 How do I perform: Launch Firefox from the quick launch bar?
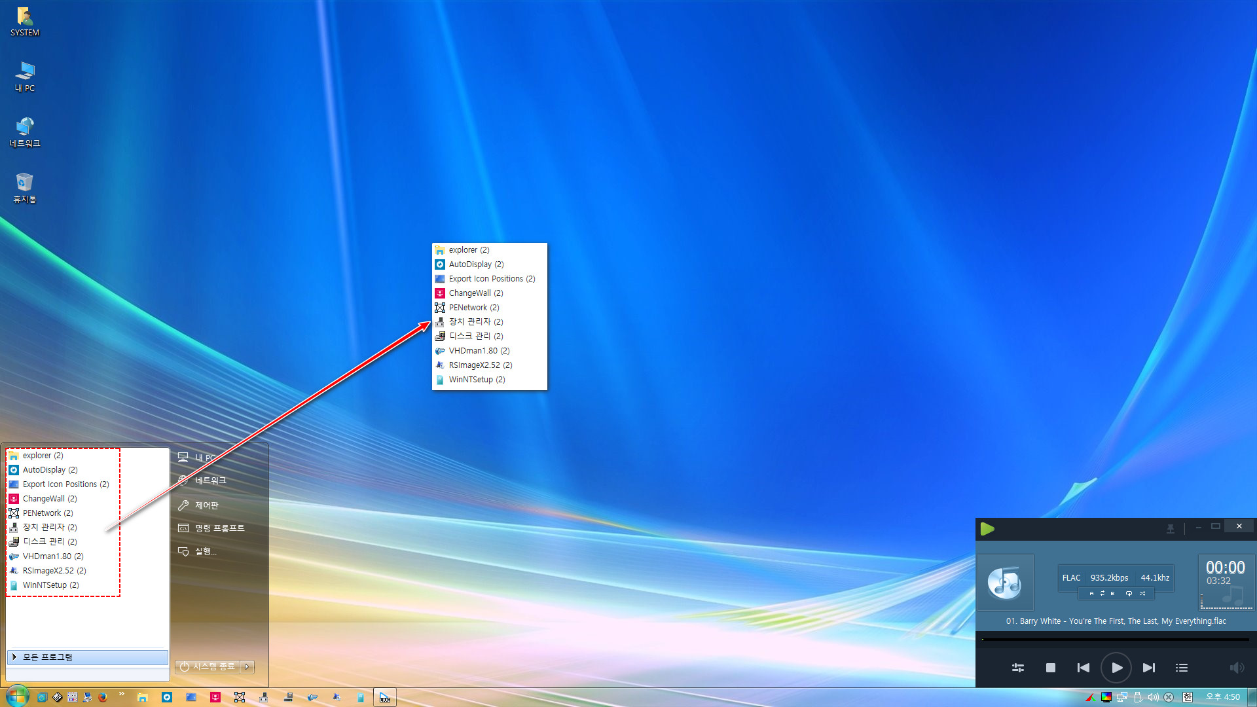[x=102, y=697]
